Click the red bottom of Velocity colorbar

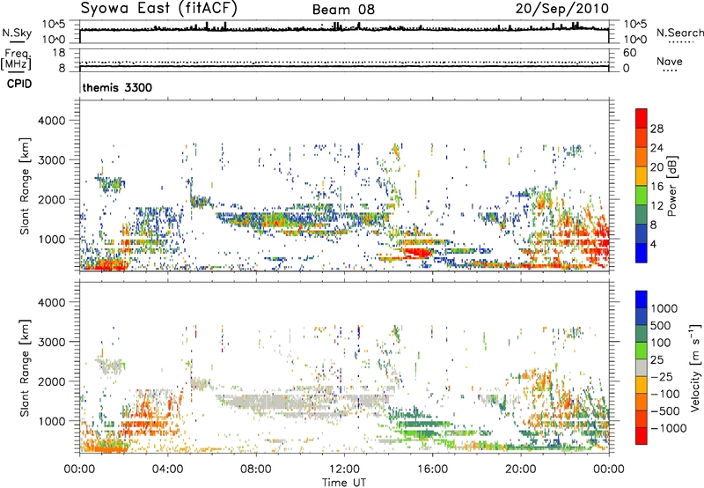pos(642,436)
